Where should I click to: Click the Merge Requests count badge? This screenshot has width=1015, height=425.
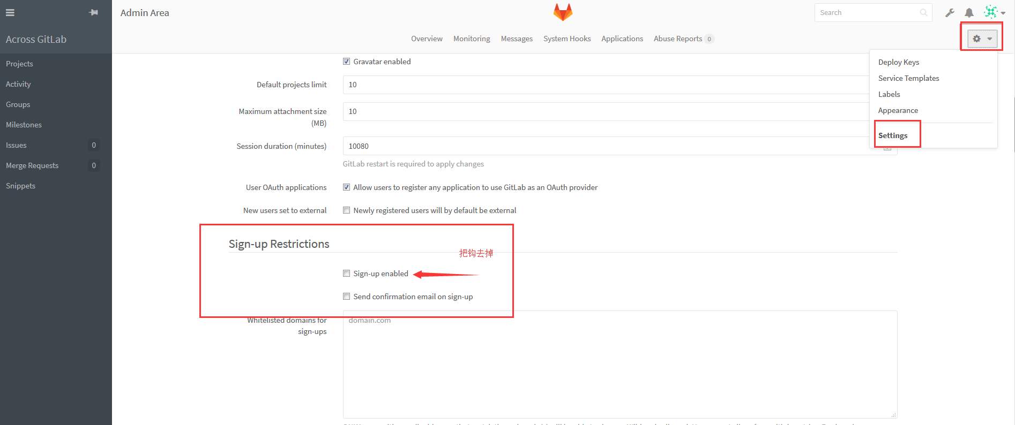pyautogui.click(x=94, y=165)
